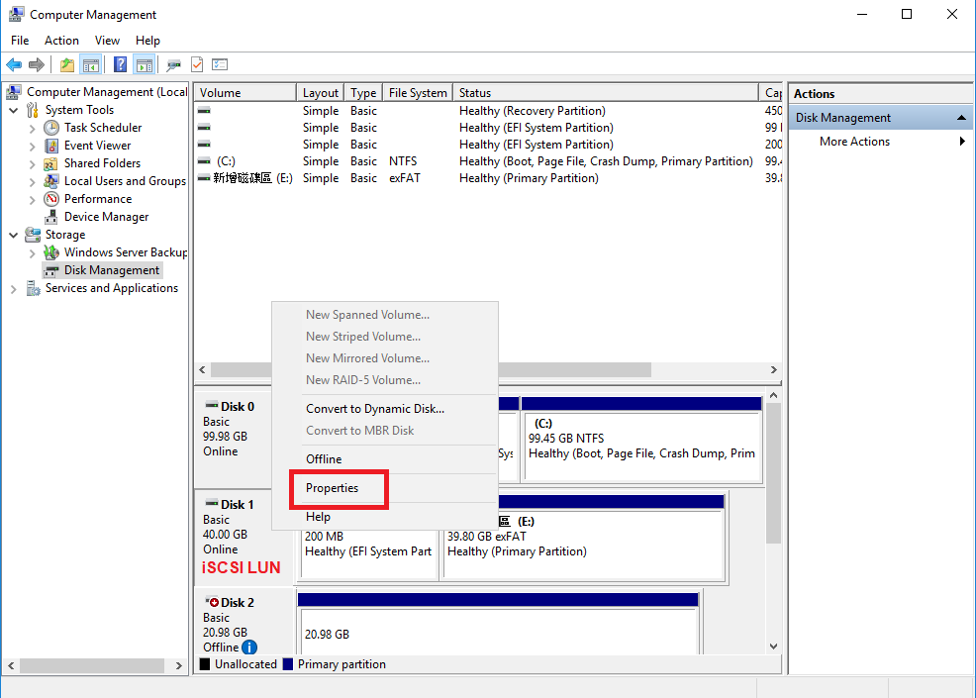Click the Performance gauge icon
The height and width of the screenshot is (698, 976).
coord(52,199)
